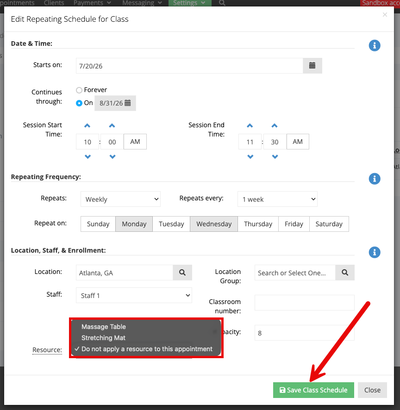The width and height of the screenshot is (400, 410).
Task: Increase the session start hour
Action: (87, 126)
